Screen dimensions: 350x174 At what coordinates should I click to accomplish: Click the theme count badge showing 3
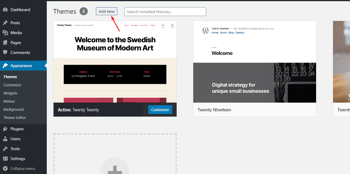84,11
